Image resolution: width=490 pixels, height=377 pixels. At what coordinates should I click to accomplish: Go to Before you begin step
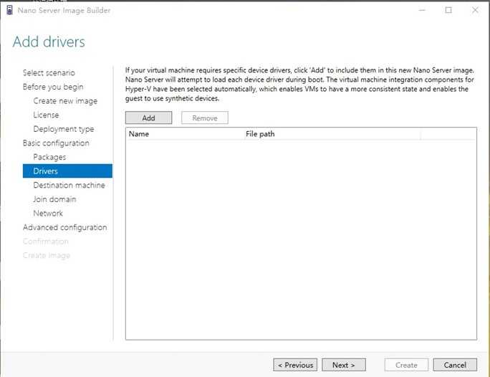click(x=53, y=87)
